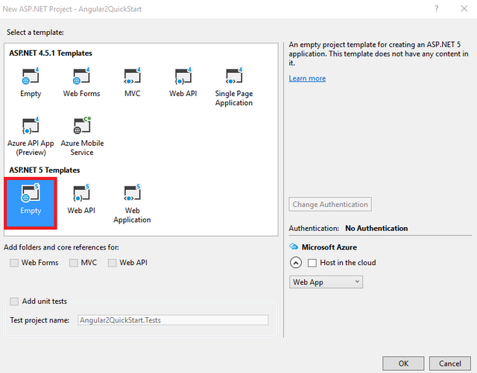Tick the Web API references checkbox
This screenshot has height=373, width=477.
(113, 263)
